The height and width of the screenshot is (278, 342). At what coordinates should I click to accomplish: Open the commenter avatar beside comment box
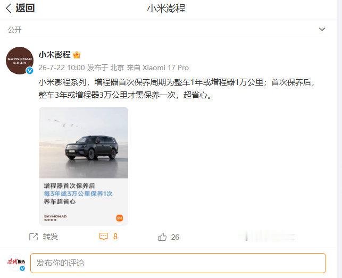[16, 263]
